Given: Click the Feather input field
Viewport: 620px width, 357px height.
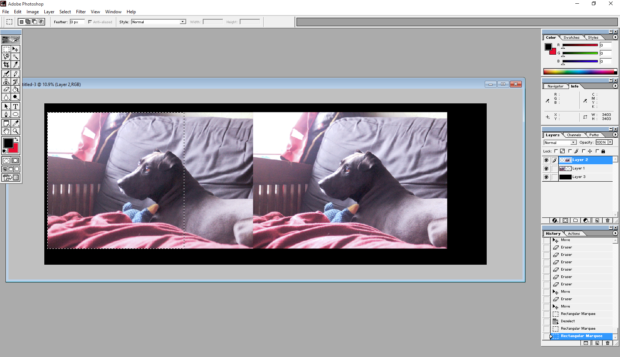Looking at the screenshot, I should pos(77,22).
